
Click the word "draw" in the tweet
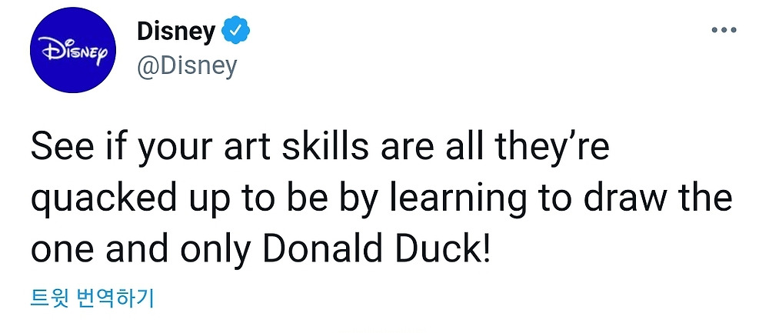click(x=623, y=200)
